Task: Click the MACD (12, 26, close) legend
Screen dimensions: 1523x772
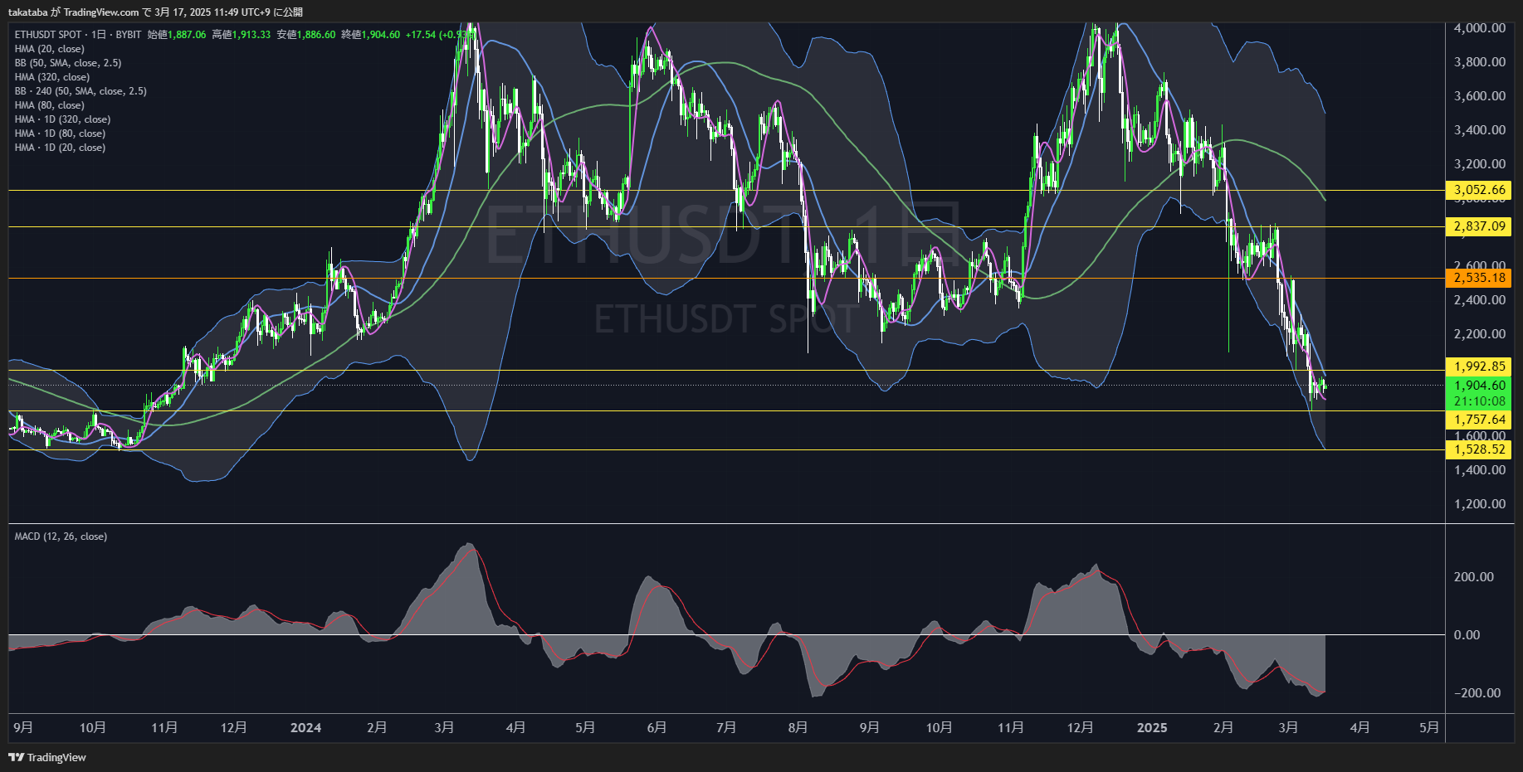Action: click(x=61, y=537)
